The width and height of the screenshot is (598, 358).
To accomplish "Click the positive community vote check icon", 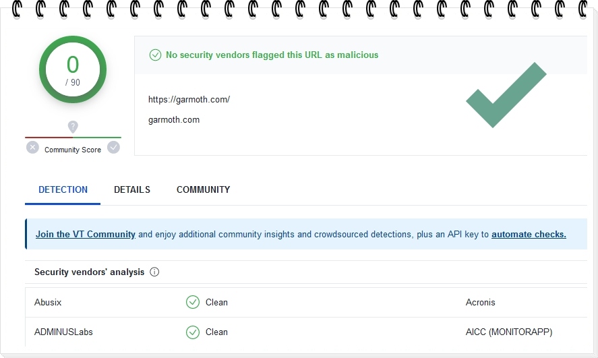I will (x=113, y=147).
